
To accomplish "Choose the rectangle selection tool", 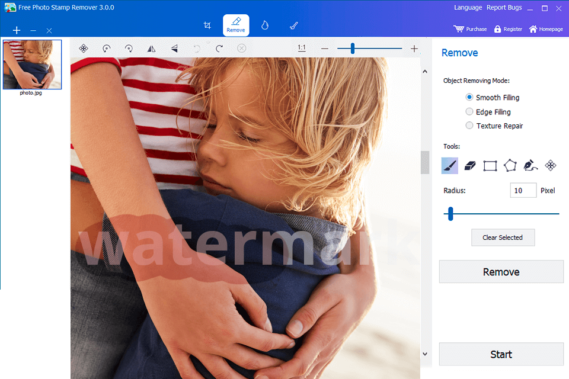I will point(490,166).
